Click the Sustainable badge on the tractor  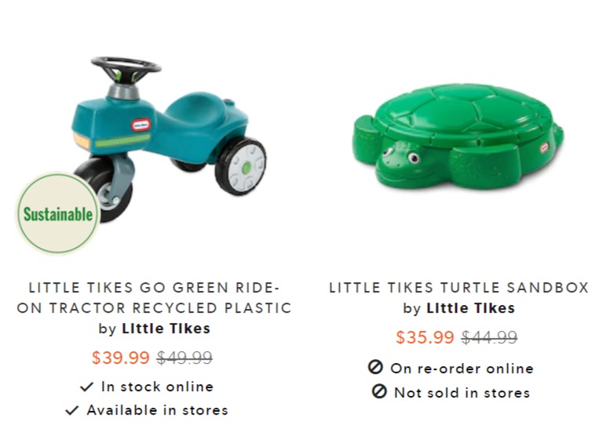point(57,214)
